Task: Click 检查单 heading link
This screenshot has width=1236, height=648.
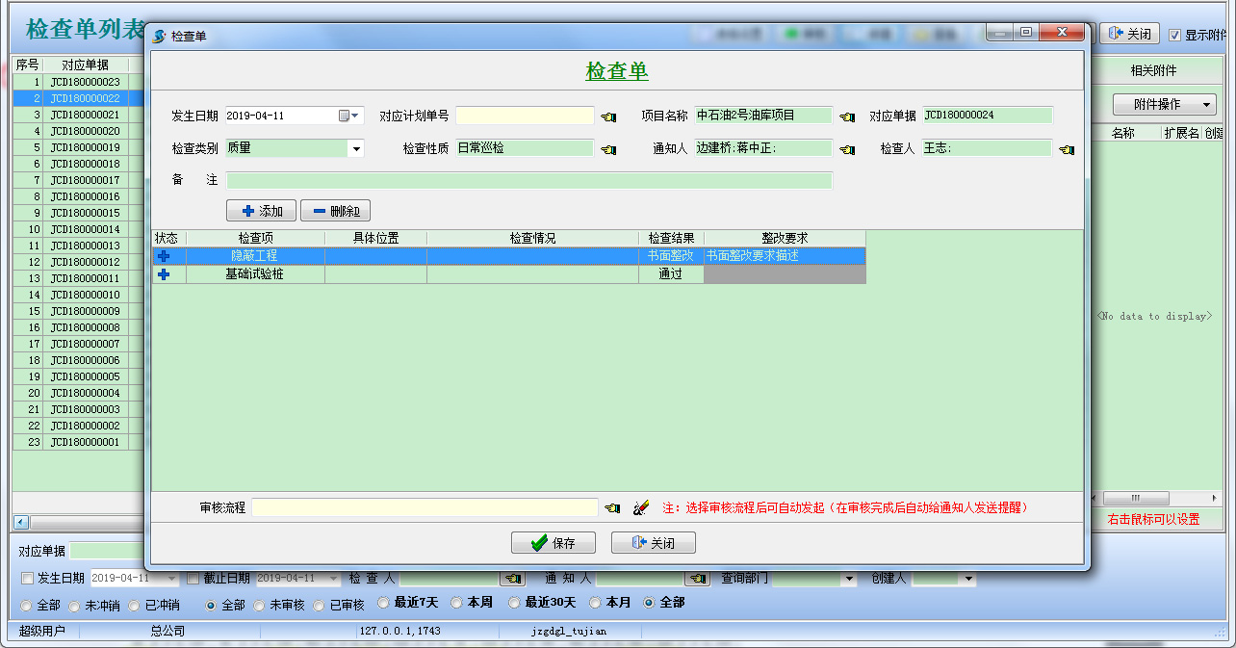Action: click(x=617, y=71)
